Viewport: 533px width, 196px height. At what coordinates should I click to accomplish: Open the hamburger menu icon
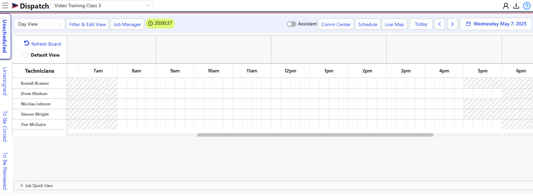[x=5, y=5]
